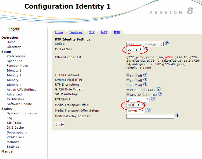Open help for Symmetrical RTP setting
202x159 pixels.
click(x=145, y=80)
